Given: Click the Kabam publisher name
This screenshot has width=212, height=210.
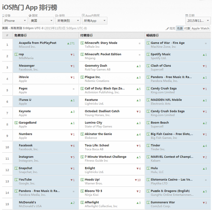Looking at the screenshot, I should (x=155, y=161).
